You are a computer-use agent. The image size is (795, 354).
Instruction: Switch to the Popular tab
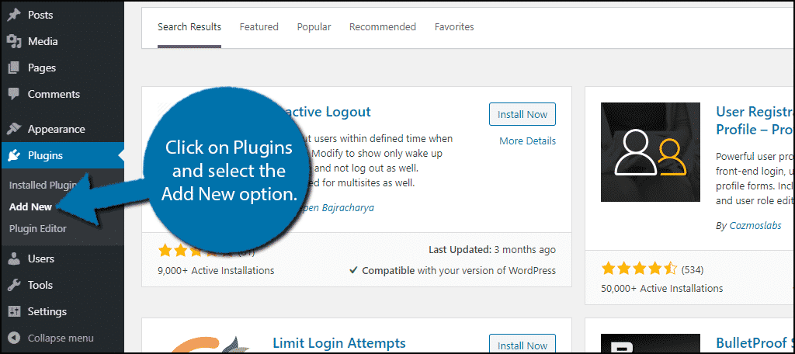pos(314,27)
